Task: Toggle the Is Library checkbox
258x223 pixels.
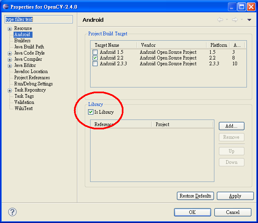Action: tap(91, 112)
